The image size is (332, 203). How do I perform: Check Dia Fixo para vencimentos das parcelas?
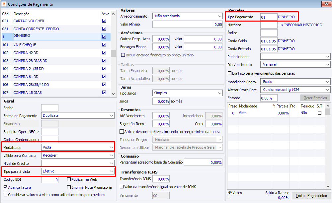[229, 73]
